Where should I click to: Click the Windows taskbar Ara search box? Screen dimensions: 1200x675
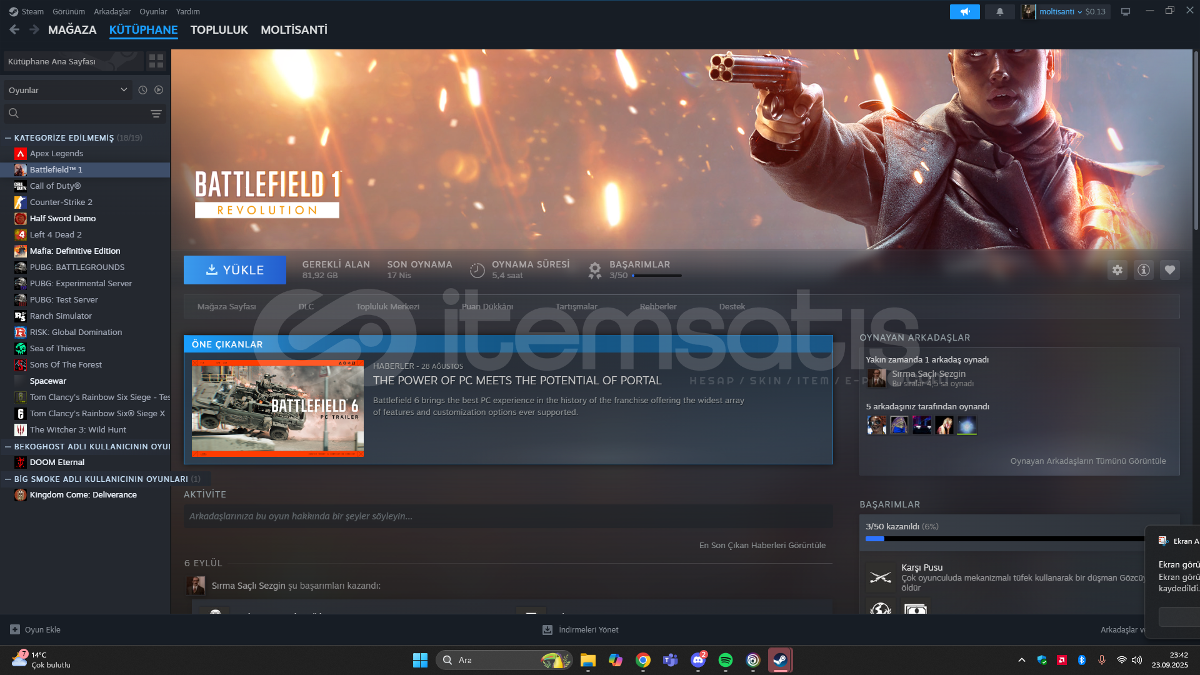coord(504,660)
